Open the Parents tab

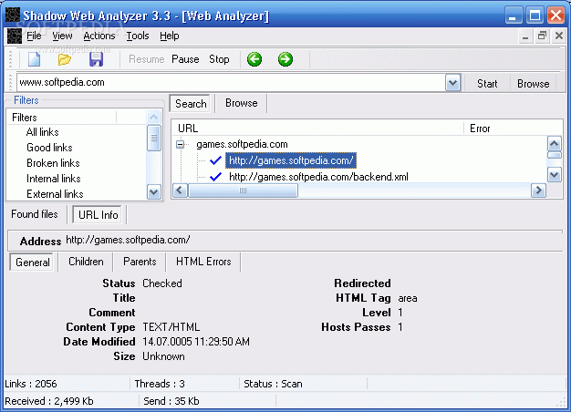[140, 262]
